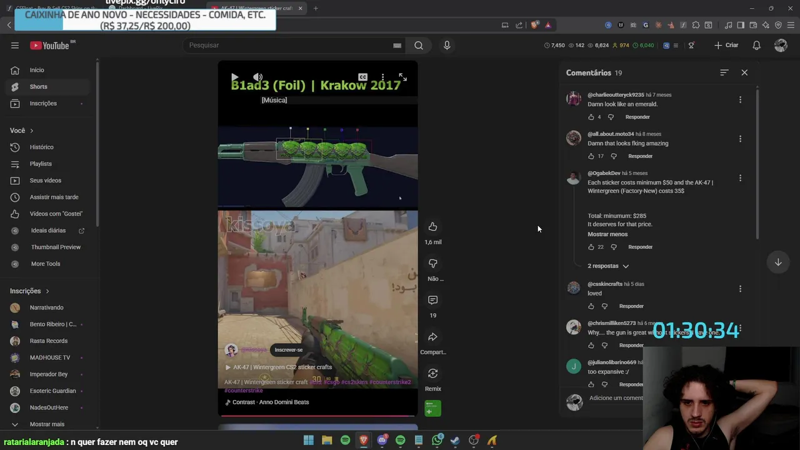Reply to all.about.moto34's comment
Viewport: 800px width, 450px height.
tap(640, 156)
